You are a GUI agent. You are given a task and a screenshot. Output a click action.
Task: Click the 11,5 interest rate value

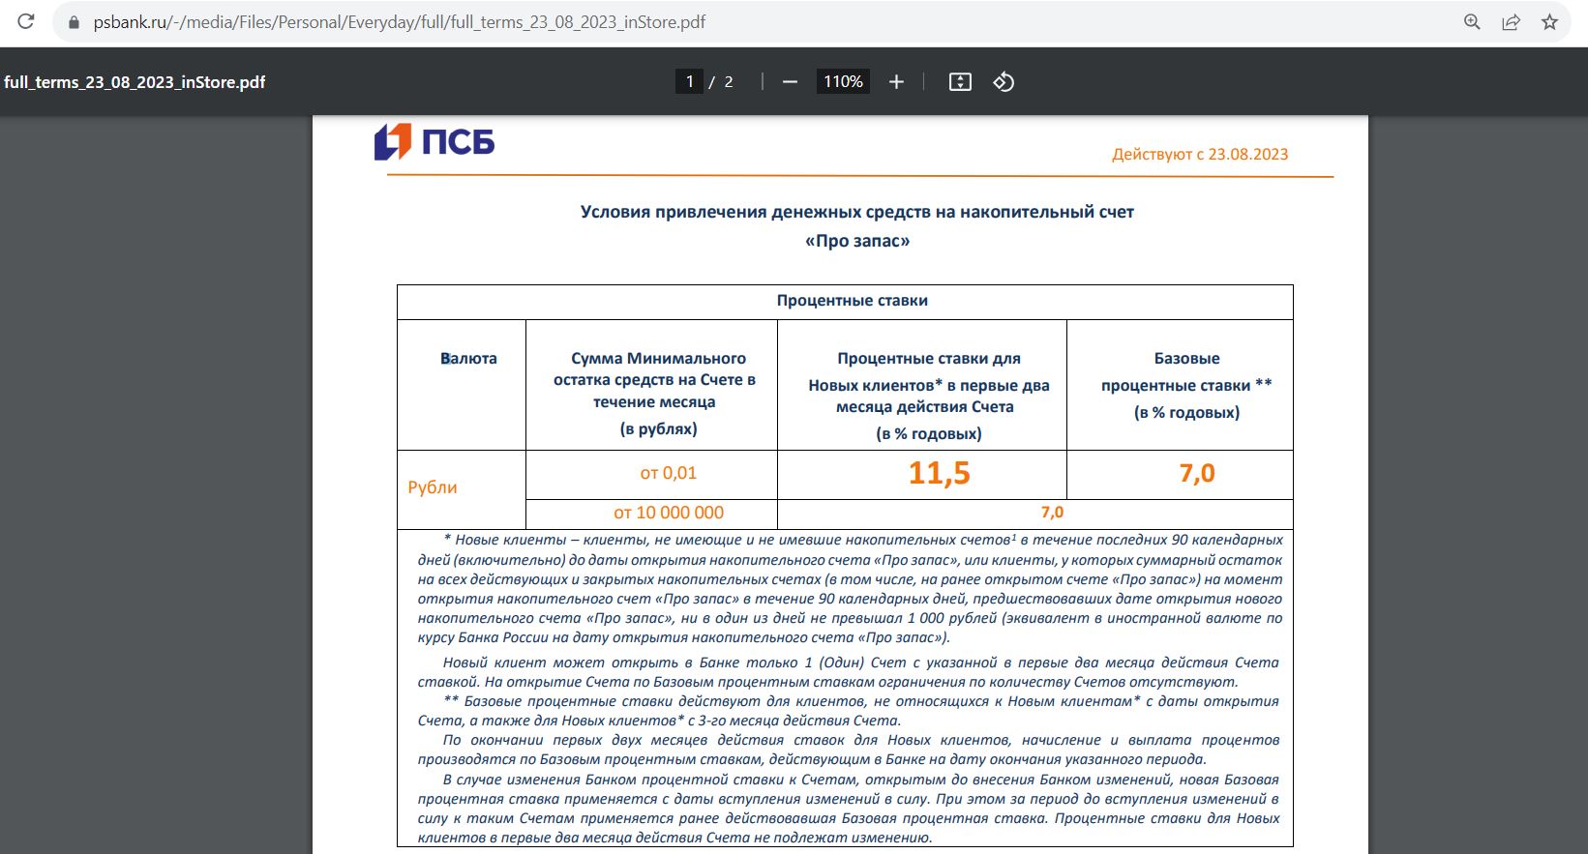(x=939, y=473)
